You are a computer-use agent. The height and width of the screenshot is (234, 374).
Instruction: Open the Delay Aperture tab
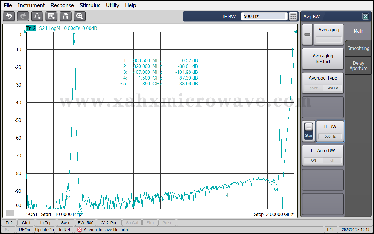click(x=358, y=66)
